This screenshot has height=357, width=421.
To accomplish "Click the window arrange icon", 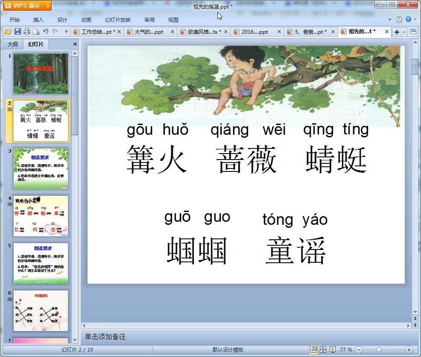I will tap(413, 32).
